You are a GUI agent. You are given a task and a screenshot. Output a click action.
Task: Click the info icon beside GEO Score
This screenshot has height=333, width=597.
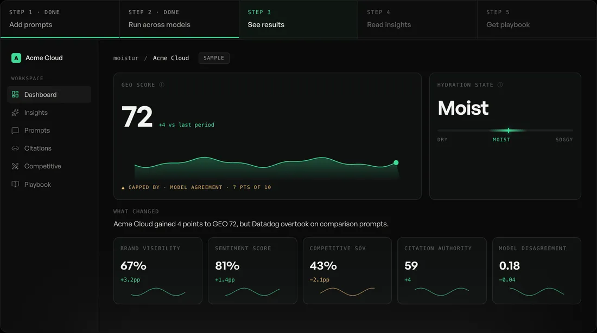pos(162,84)
